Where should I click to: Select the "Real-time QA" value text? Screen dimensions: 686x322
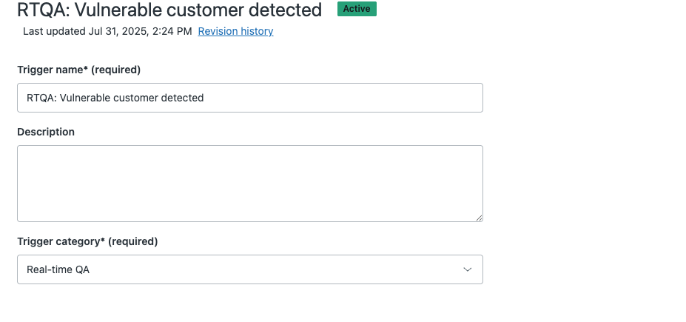coord(58,269)
